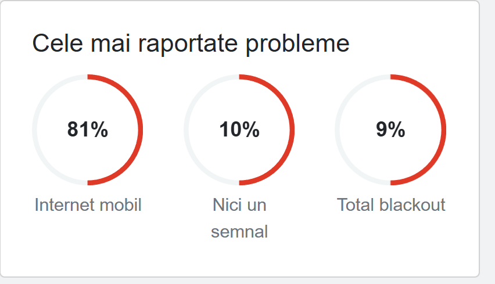
Task: Click red arc of Nici un semnal gauge
Action: coord(292,130)
